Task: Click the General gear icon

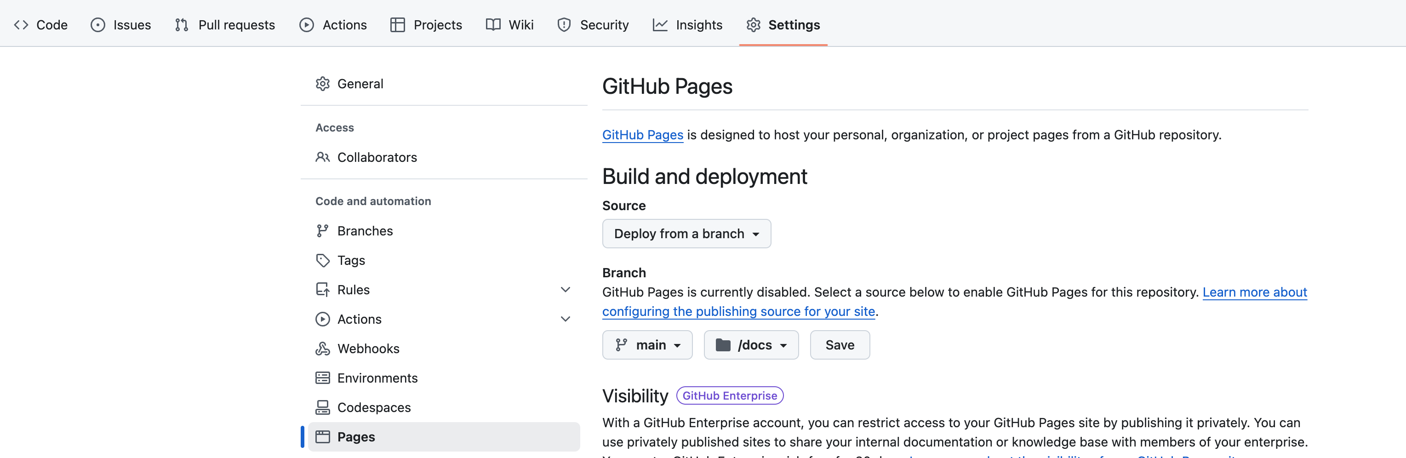Action: pos(323,84)
